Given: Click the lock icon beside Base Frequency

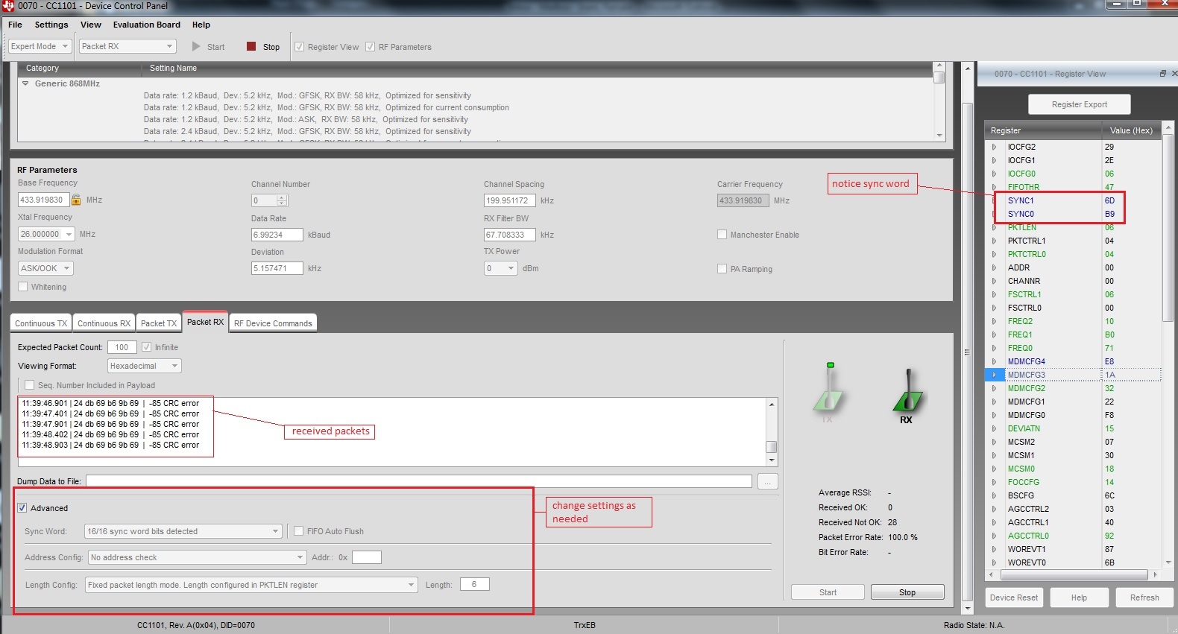Looking at the screenshot, I should [76, 200].
